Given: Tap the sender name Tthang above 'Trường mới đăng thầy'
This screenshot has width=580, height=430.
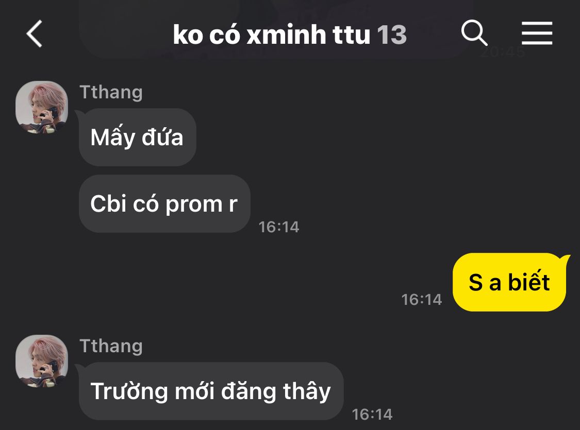Looking at the screenshot, I should tap(111, 346).
